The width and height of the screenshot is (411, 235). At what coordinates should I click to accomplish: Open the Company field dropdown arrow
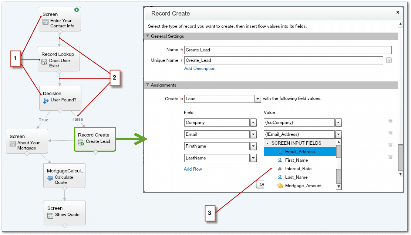tap(253, 122)
